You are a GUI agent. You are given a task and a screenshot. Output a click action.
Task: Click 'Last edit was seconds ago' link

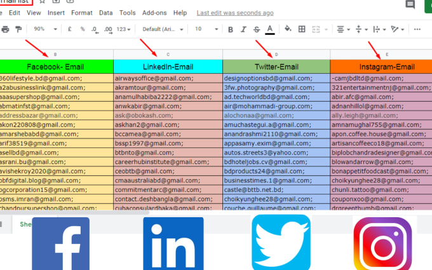tap(235, 13)
